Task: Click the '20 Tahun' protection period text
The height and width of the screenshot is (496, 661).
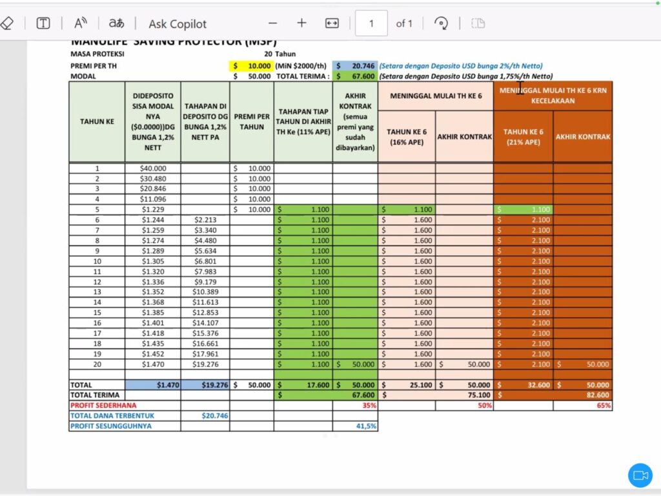Action: [280, 54]
